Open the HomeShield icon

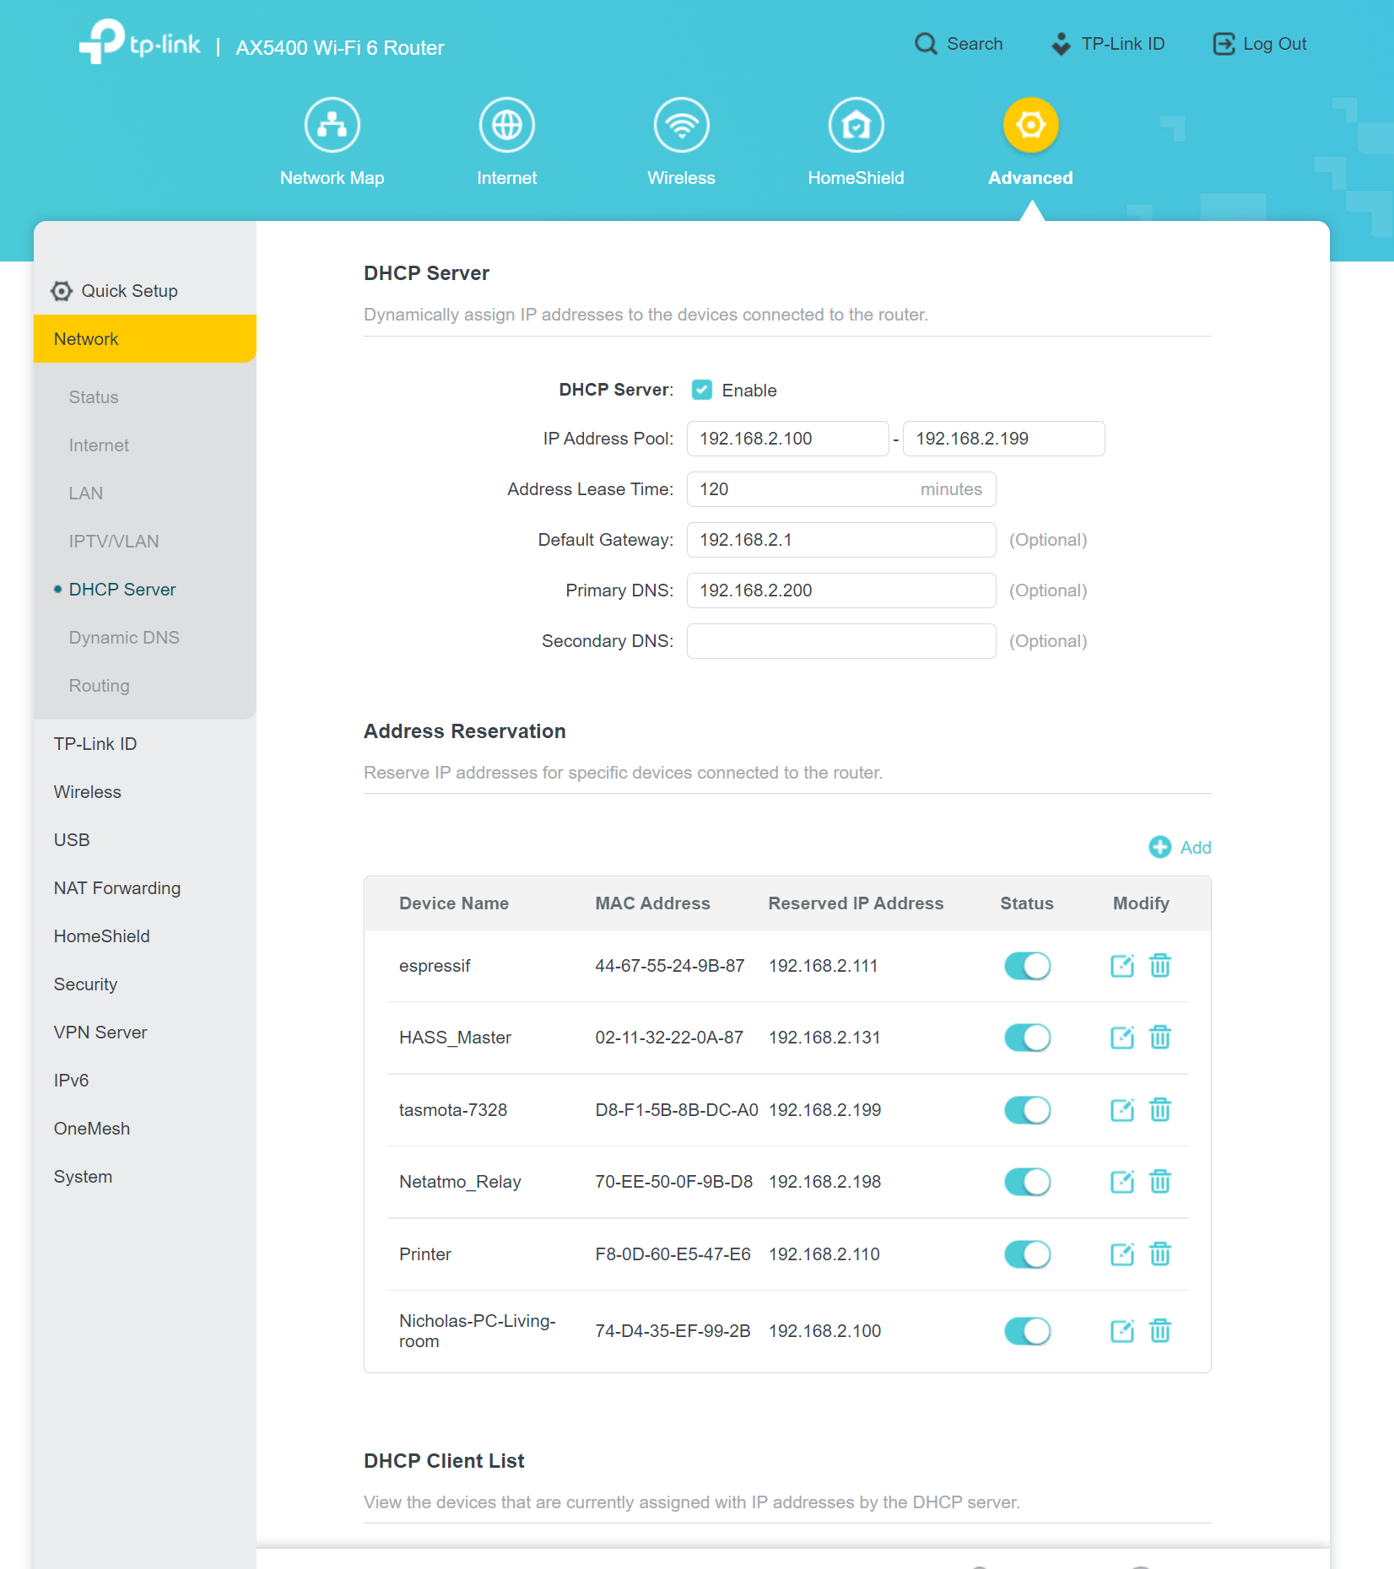pos(856,126)
